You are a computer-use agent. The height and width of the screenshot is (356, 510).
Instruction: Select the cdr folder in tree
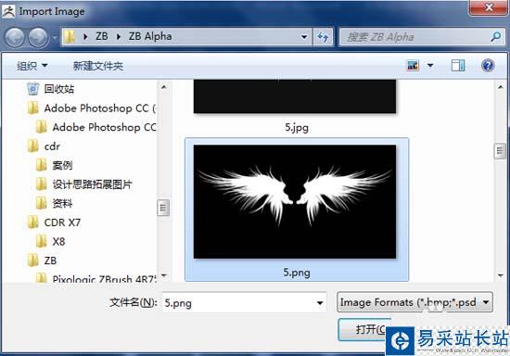52,146
